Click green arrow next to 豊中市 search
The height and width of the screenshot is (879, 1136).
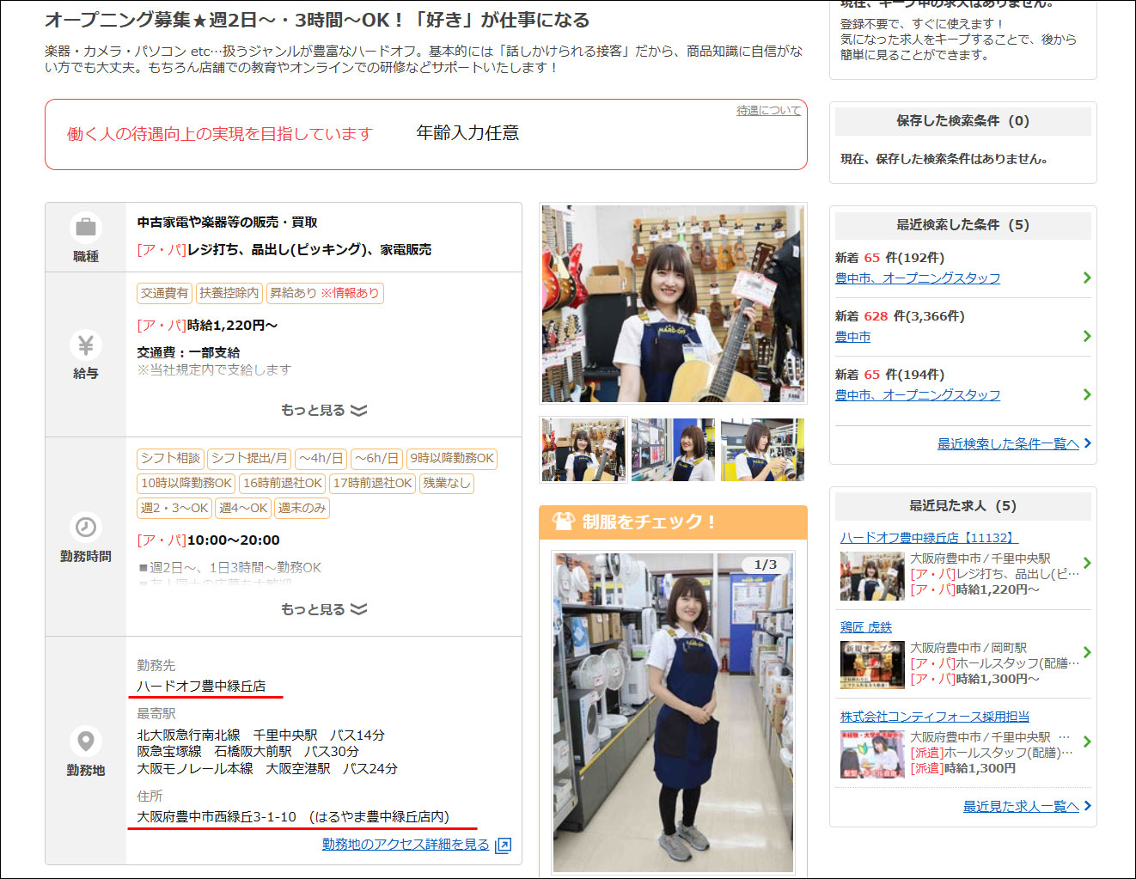coord(1087,336)
